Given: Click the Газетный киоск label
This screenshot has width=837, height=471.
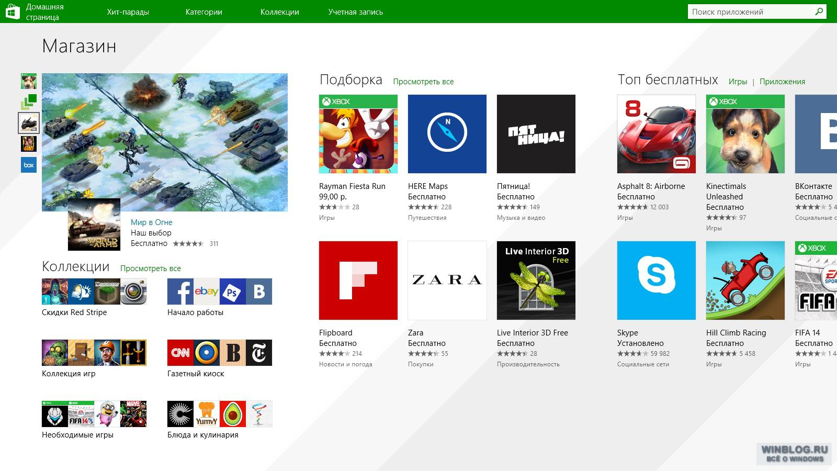Looking at the screenshot, I should [196, 374].
